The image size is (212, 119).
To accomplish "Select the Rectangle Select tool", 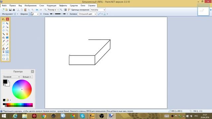I will click(4, 23).
